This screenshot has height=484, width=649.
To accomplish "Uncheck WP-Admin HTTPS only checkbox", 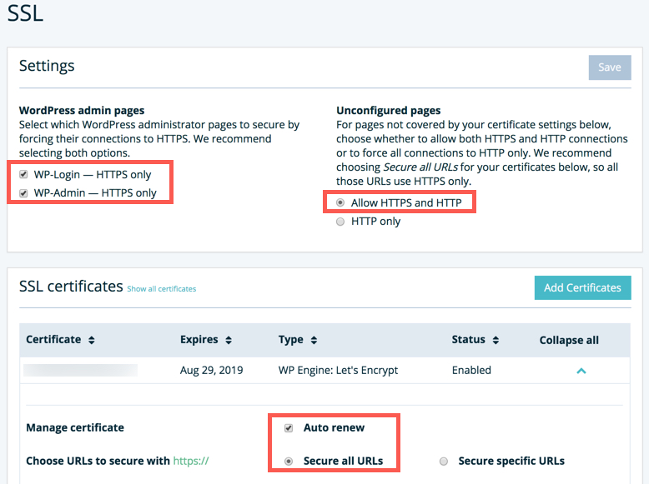I will tap(23, 193).
